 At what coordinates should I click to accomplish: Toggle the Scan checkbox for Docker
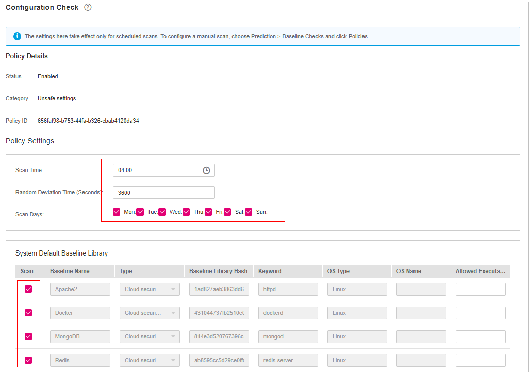tap(28, 313)
